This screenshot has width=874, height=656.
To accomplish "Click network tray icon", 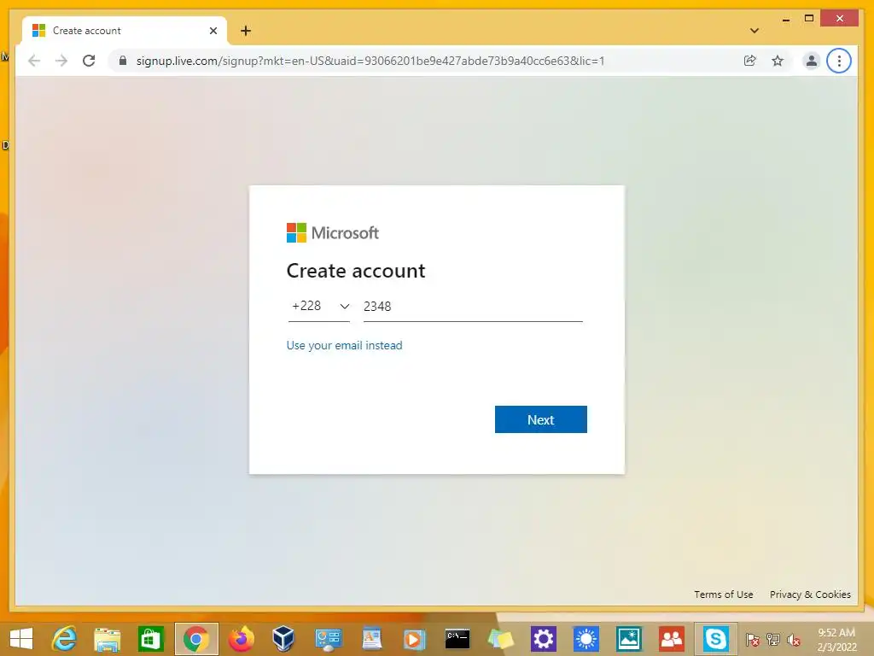I will [773, 640].
